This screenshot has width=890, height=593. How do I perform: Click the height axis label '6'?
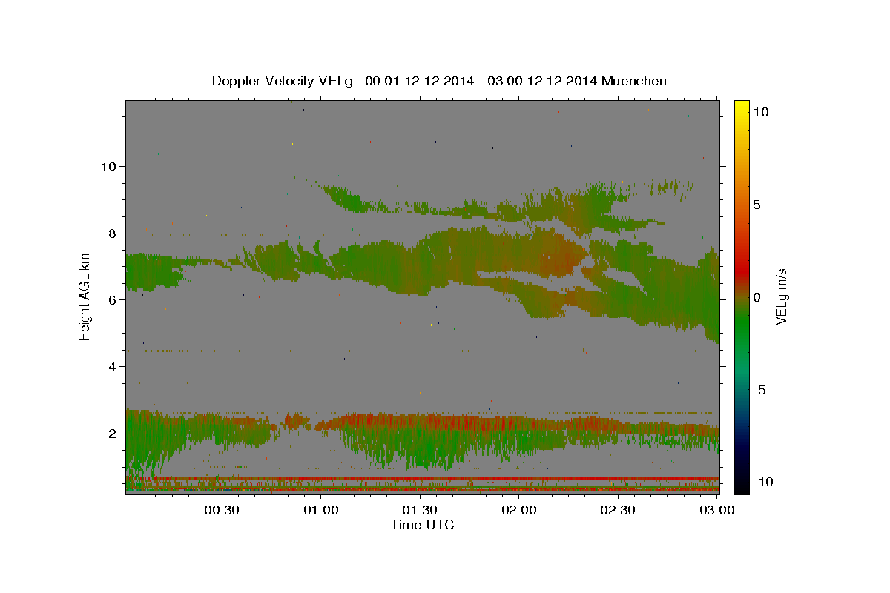(113, 300)
